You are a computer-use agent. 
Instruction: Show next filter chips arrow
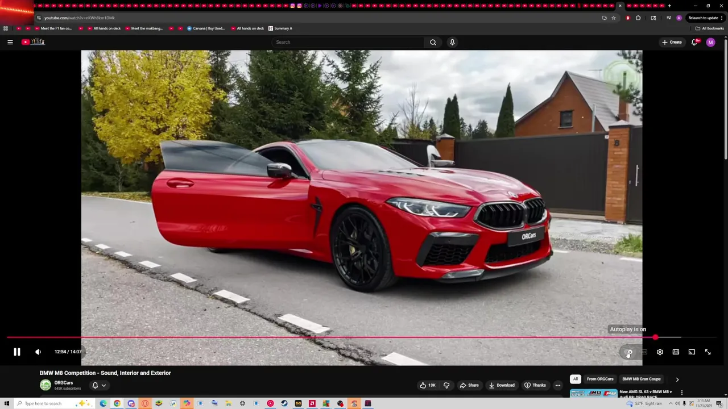[x=677, y=379]
